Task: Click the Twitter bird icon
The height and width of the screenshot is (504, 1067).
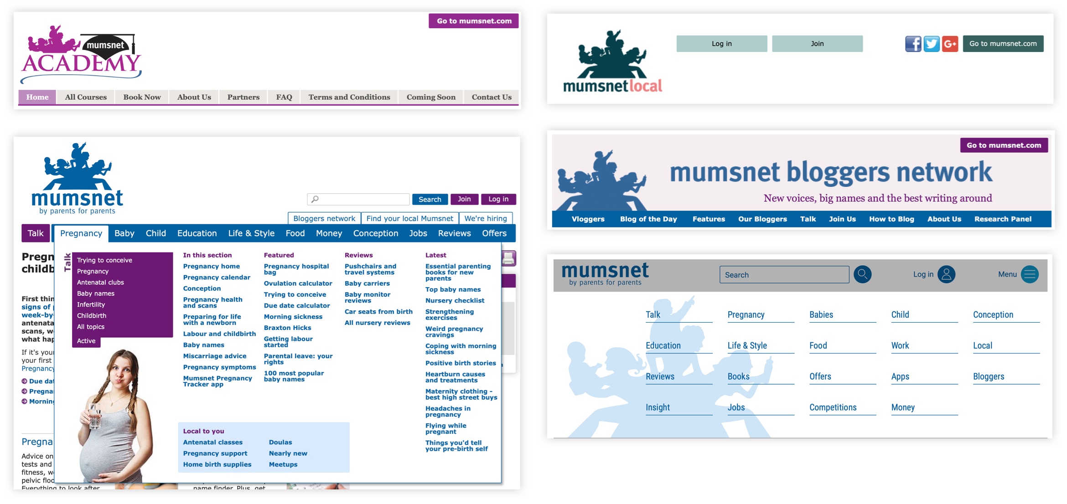Action: tap(932, 44)
